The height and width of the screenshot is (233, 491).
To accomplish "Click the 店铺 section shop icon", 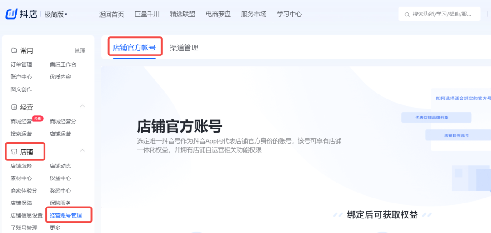I will coord(14,152).
